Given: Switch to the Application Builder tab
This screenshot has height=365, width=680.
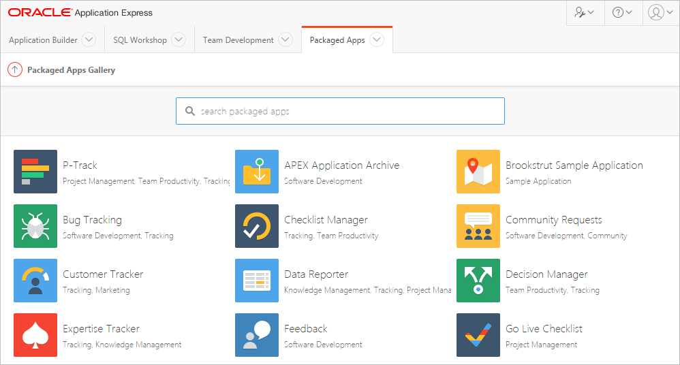Looking at the screenshot, I should tap(43, 40).
